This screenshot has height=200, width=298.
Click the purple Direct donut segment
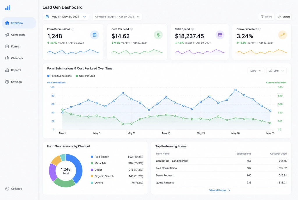[x=53, y=172]
